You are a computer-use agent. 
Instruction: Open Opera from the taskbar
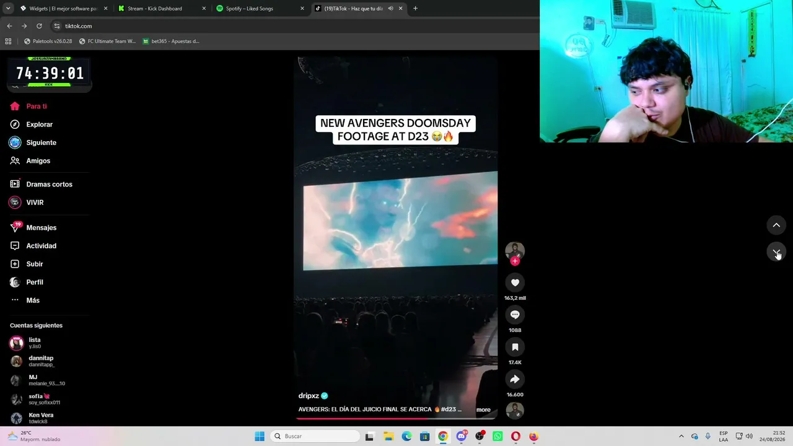pyautogui.click(x=515, y=436)
